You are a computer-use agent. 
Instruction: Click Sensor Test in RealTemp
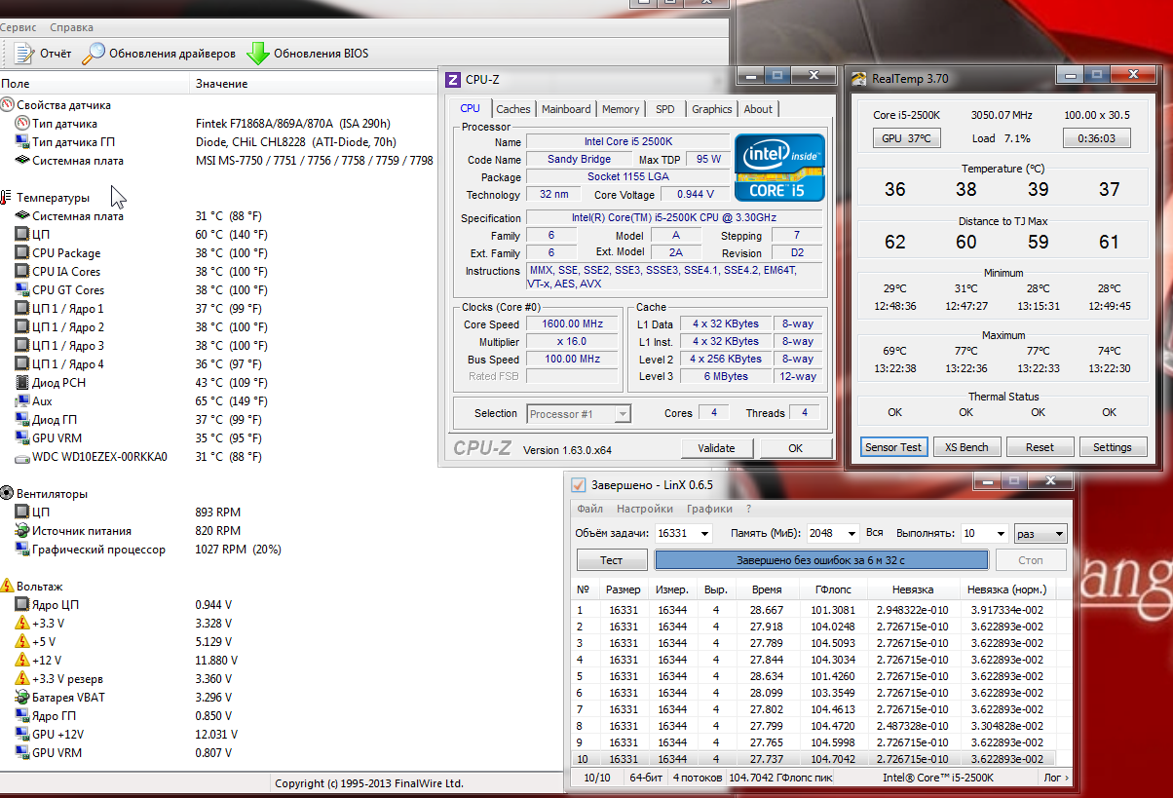[x=892, y=447]
